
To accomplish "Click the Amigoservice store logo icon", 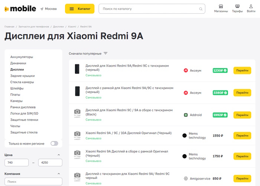I will [x=186, y=179].
